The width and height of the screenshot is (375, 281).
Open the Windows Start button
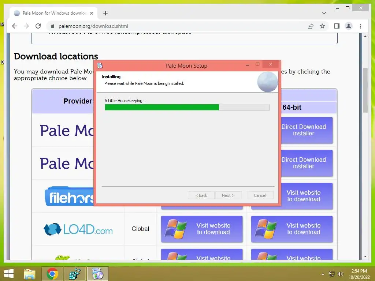tap(9, 274)
